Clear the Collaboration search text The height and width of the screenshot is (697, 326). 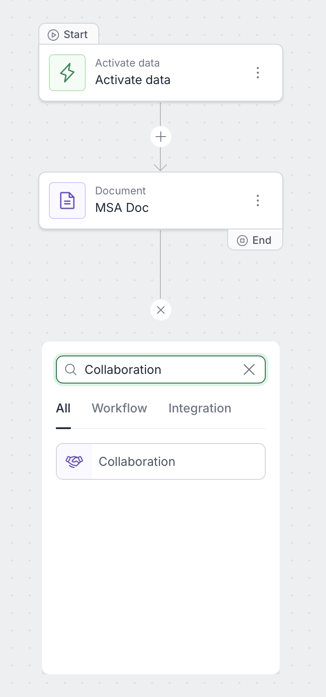tap(249, 370)
